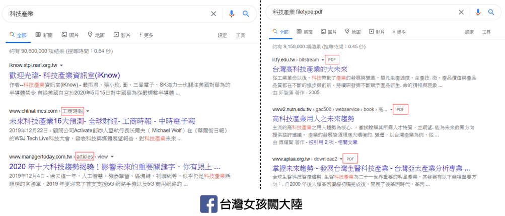505x216 pixels.
Task: Expand the 更多 menu in the left results
Action: point(146,35)
